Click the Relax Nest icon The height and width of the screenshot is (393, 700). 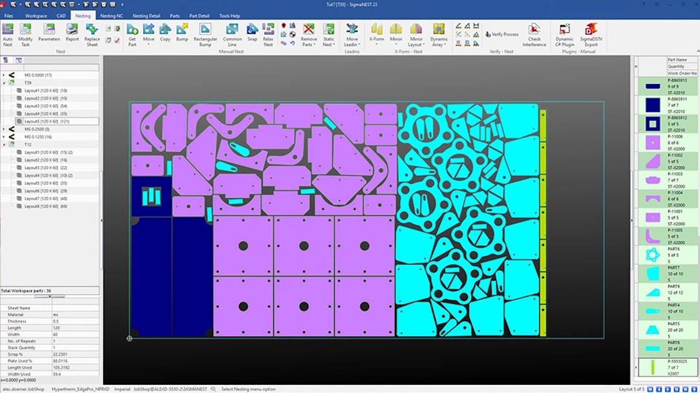(268, 34)
